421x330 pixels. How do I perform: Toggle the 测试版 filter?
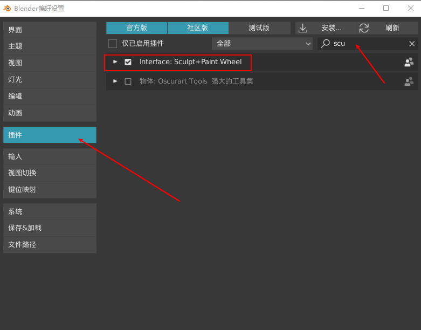pos(259,28)
